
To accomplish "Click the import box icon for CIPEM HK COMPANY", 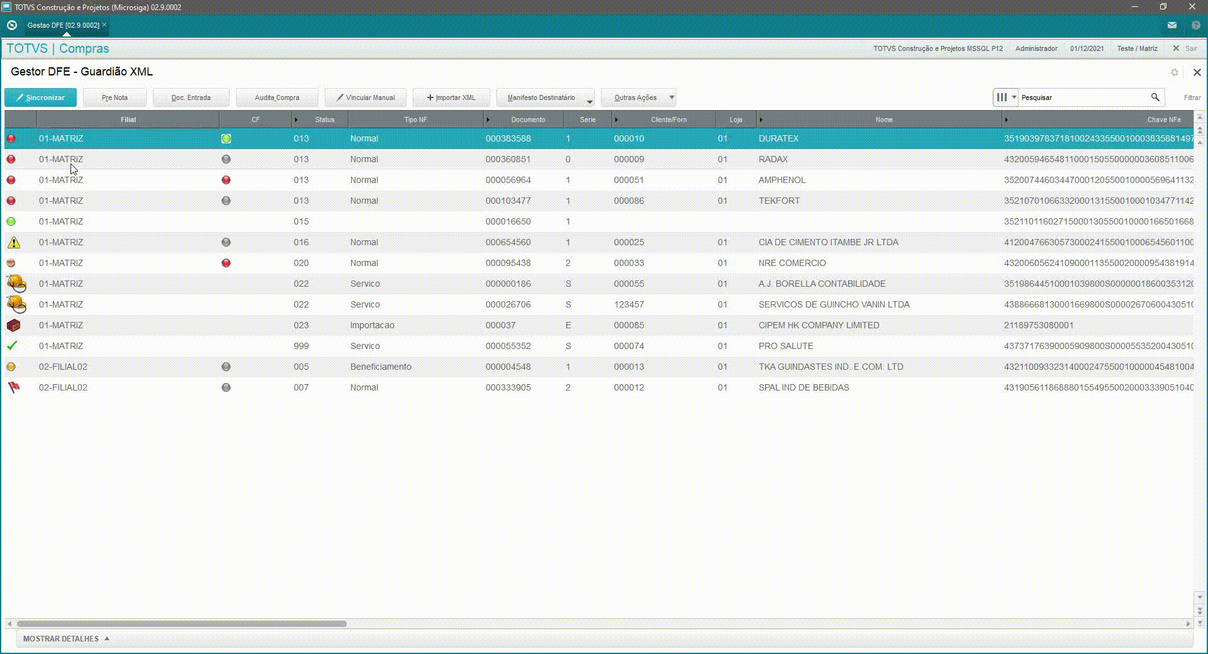I will click(13, 325).
